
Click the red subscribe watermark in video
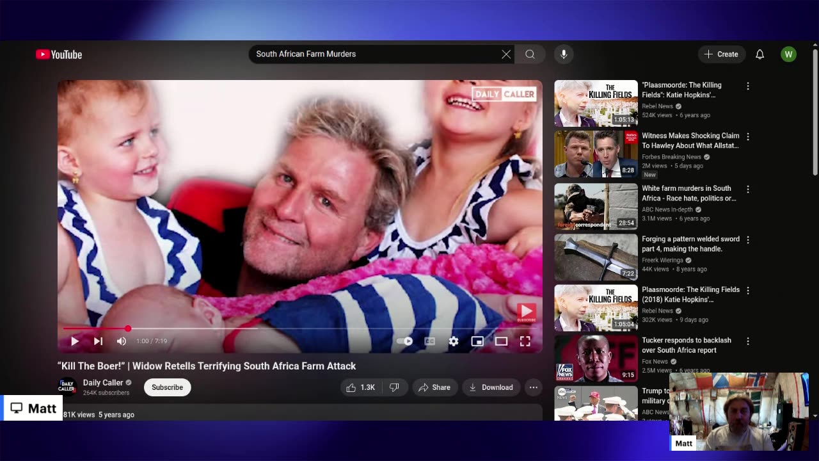pyautogui.click(x=526, y=312)
